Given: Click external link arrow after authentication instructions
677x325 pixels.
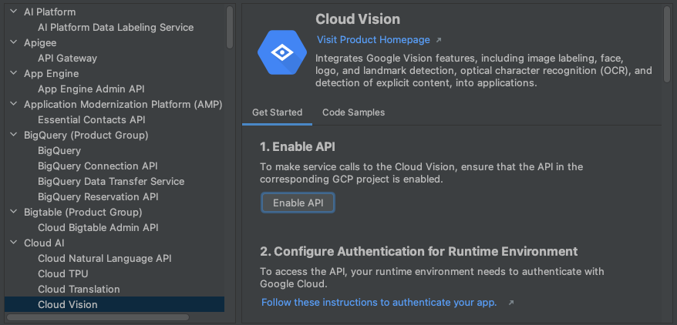Looking at the screenshot, I should [510, 303].
